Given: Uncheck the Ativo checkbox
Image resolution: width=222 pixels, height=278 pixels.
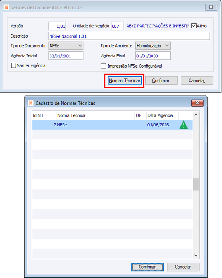Looking at the screenshot, I should pos(194,26).
